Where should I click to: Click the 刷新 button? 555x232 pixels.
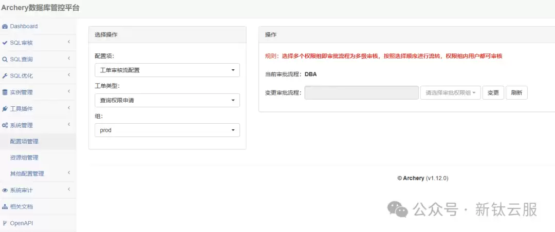pyautogui.click(x=516, y=93)
